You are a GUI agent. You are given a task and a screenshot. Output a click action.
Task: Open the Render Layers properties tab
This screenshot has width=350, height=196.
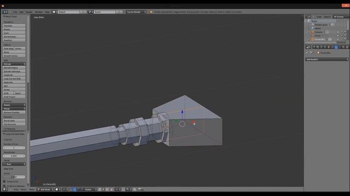(x=317, y=47)
